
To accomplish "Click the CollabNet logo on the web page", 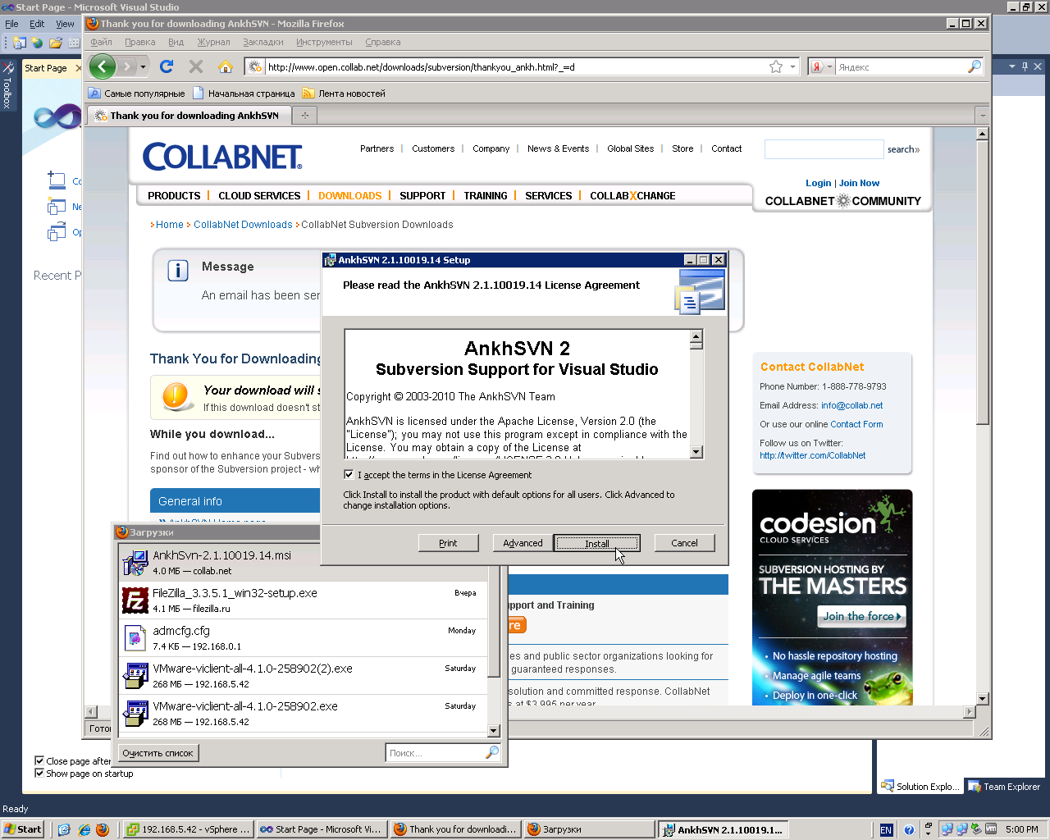I will pyautogui.click(x=222, y=156).
